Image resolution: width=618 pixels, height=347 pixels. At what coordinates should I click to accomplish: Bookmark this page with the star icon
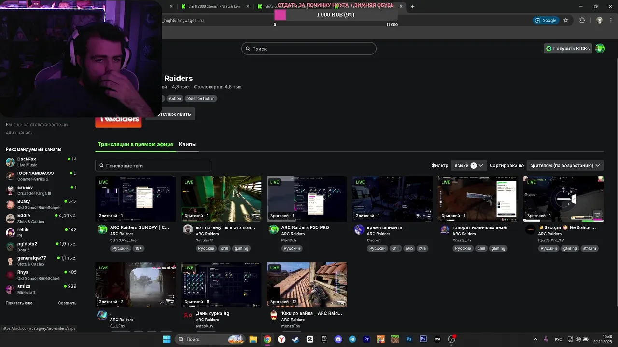(x=566, y=20)
